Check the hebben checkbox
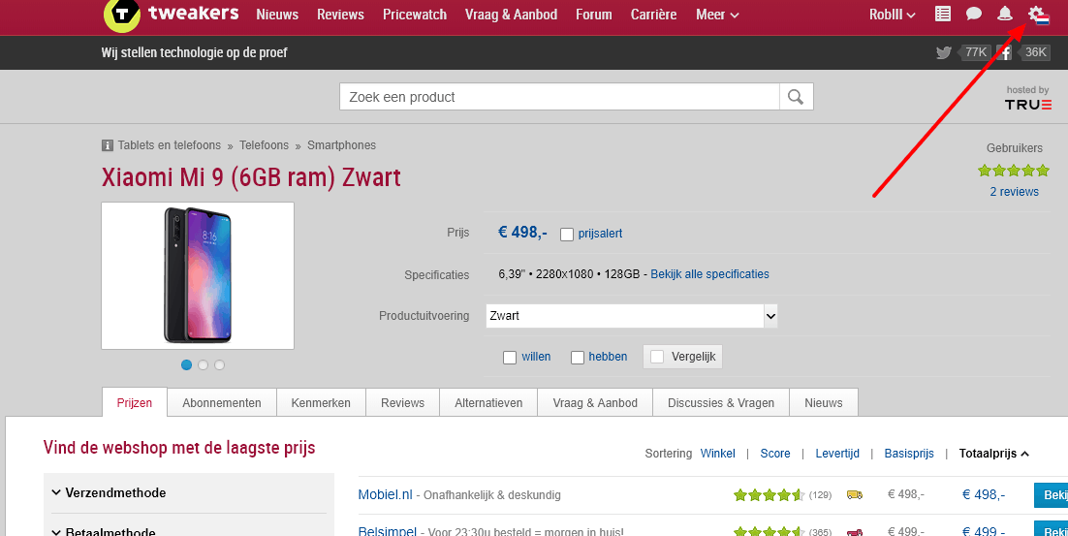 pyautogui.click(x=578, y=358)
